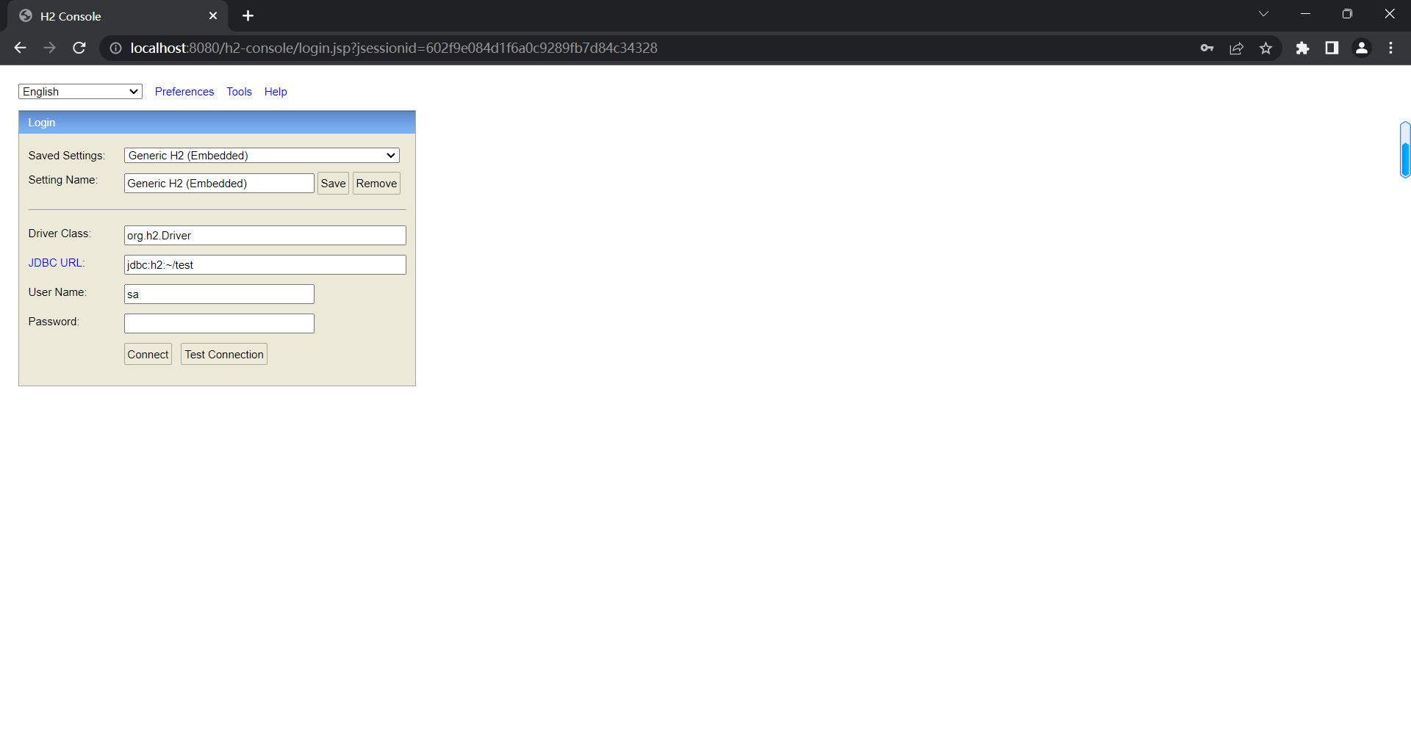Focus the User Name input field
Screen dimensions: 1411x749
pyautogui.click(x=219, y=294)
